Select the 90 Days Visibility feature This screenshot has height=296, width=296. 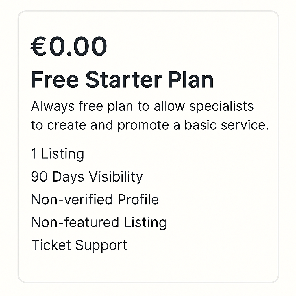pyautogui.click(x=87, y=177)
